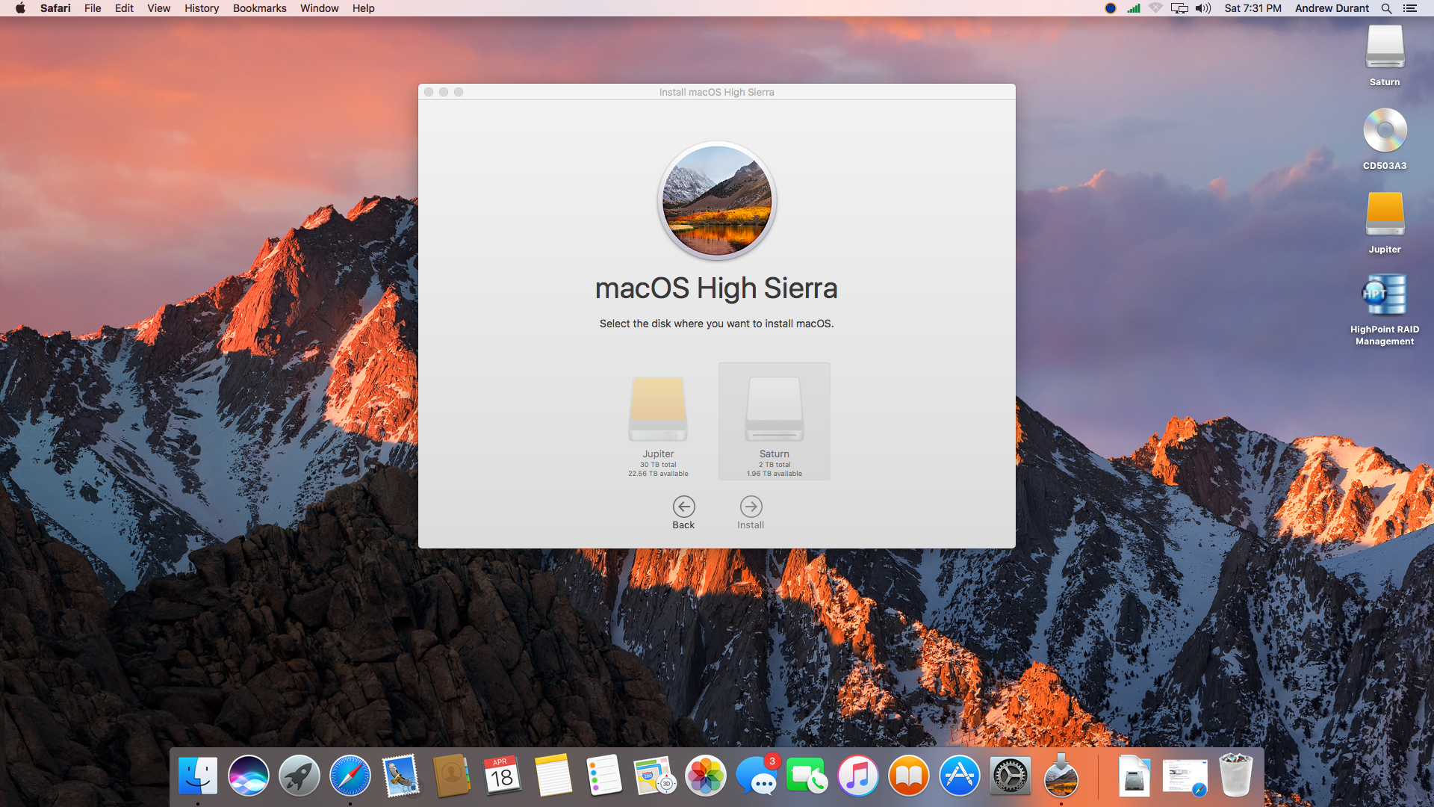Open Reminders from the Dock
The image size is (1434, 807).
point(604,776)
